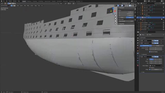Image resolution: width=165 pixels, height=93 pixels.
Task: Open the viewport Select menu
Action: tap(21, 6)
